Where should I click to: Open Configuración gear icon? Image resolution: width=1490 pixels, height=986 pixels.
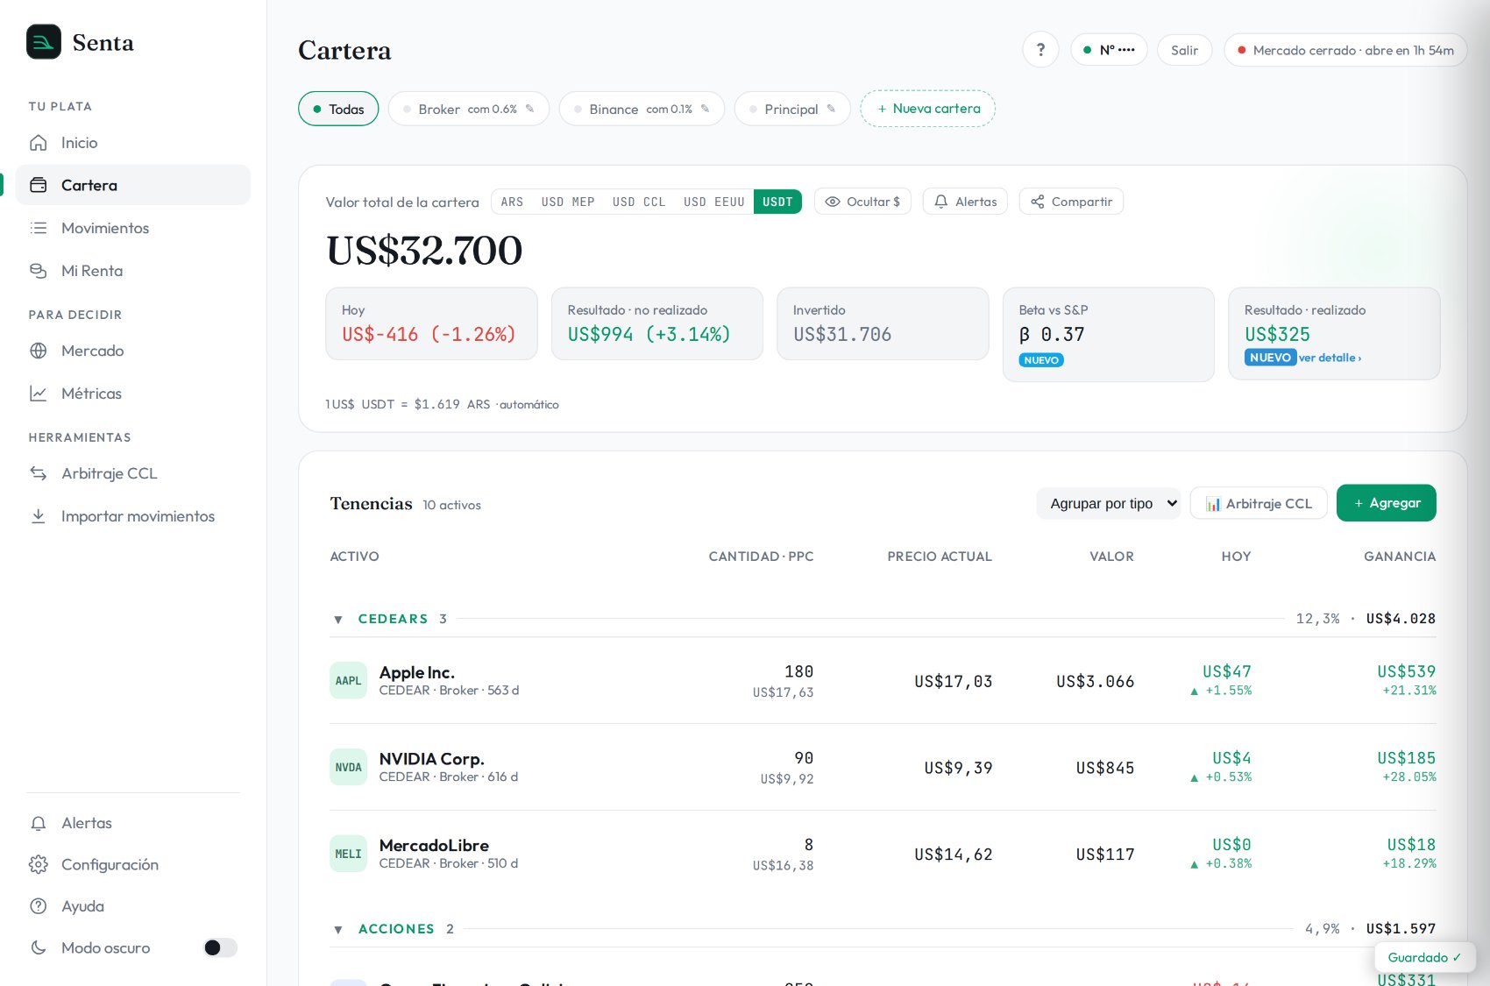click(x=39, y=864)
